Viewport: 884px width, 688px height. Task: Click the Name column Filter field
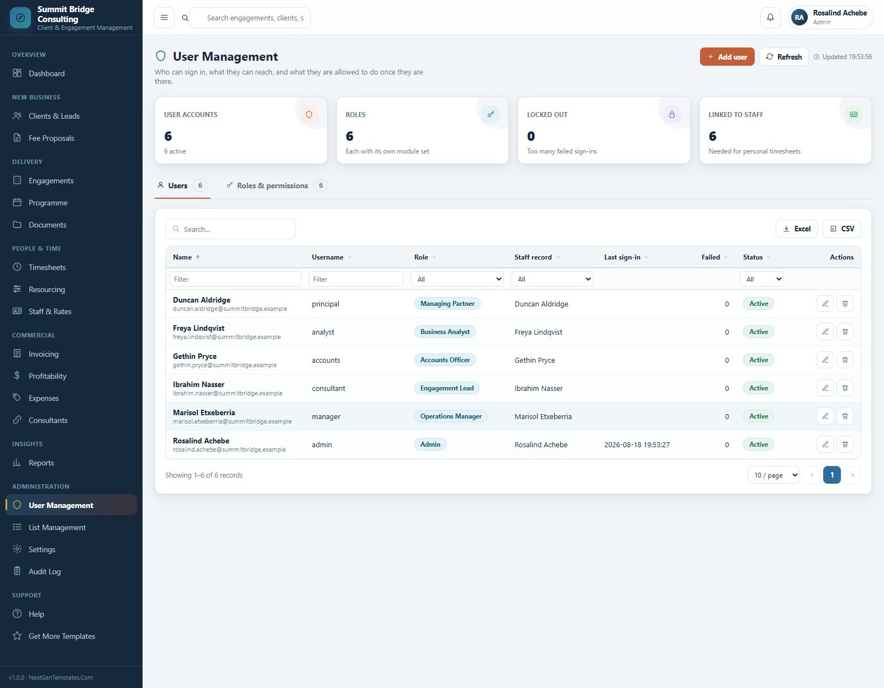pyautogui.click(x=235, y=279)
